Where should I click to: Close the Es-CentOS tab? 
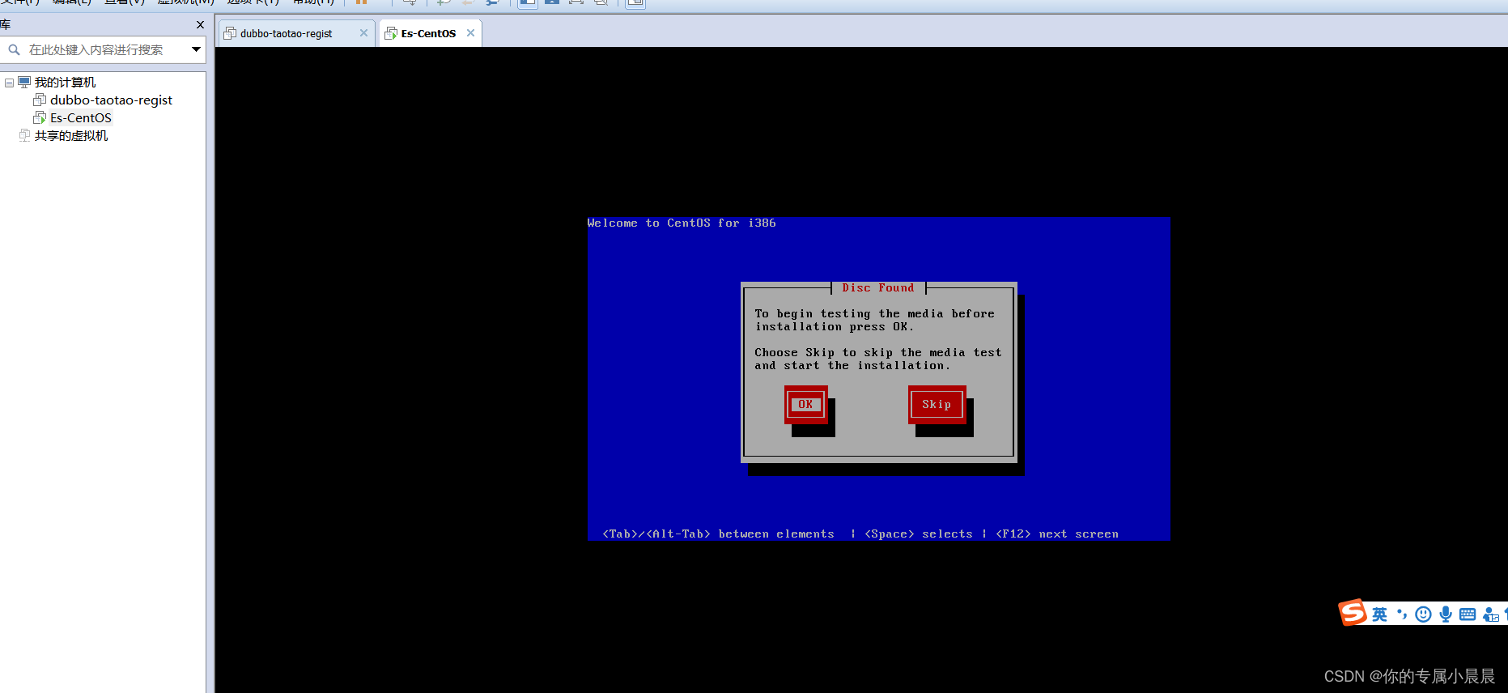[470, 33]
